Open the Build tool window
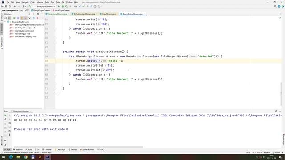This screenshot has width=285, height=160. pyautogui.click(x=29, y=150)
